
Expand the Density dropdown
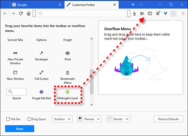click(119, 119)
